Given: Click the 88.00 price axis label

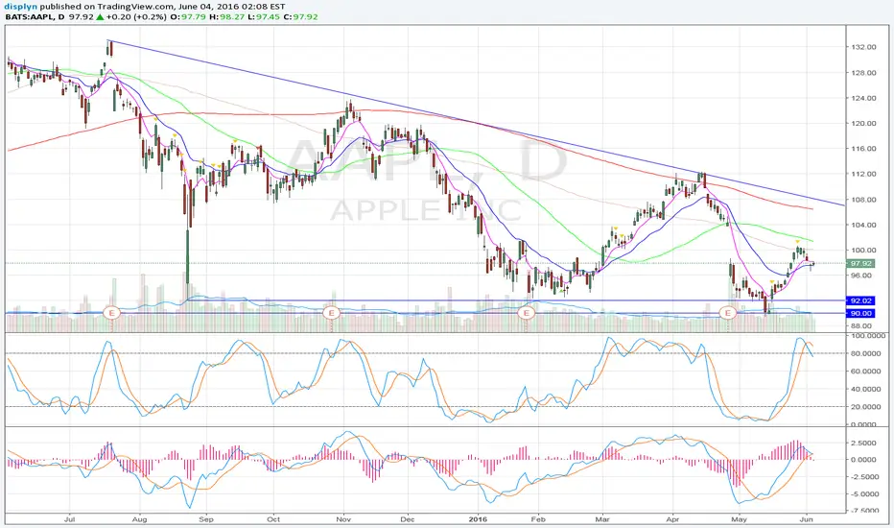Looking at the screenshot, I should (863, 326).
